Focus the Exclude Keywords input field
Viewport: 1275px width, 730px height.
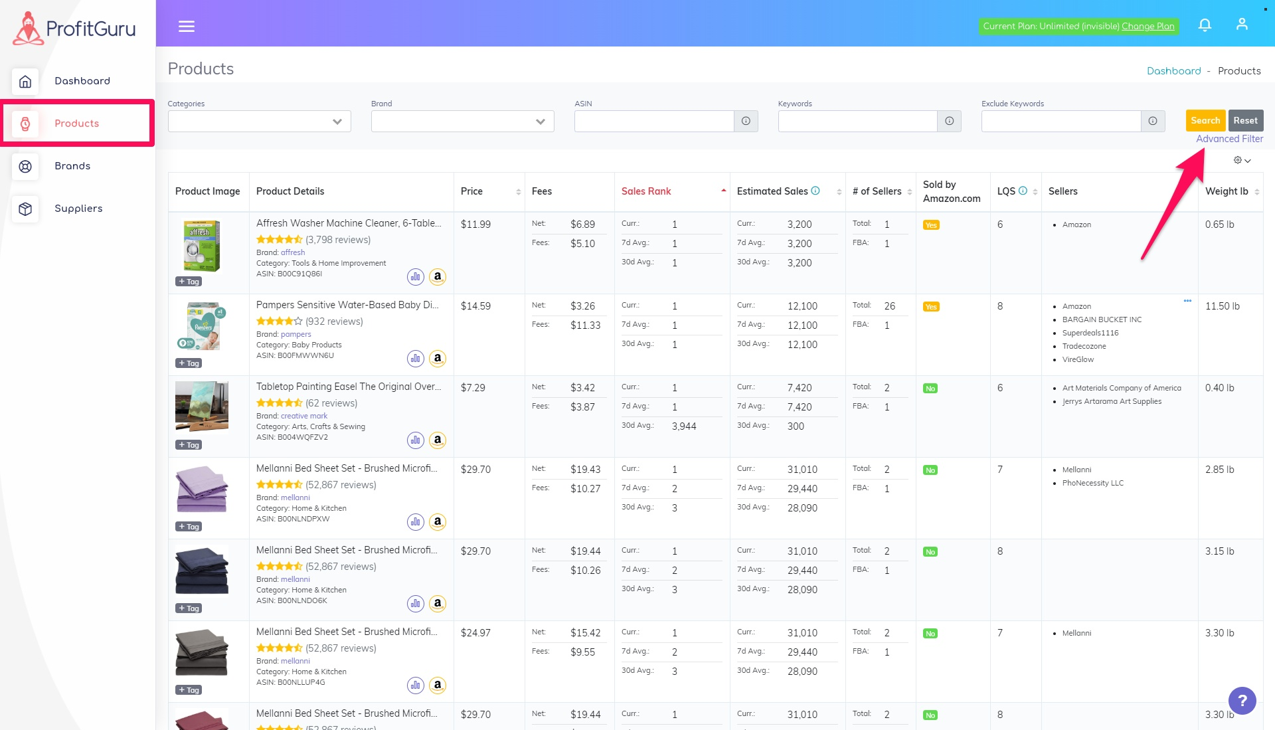tap(1061, 122)
